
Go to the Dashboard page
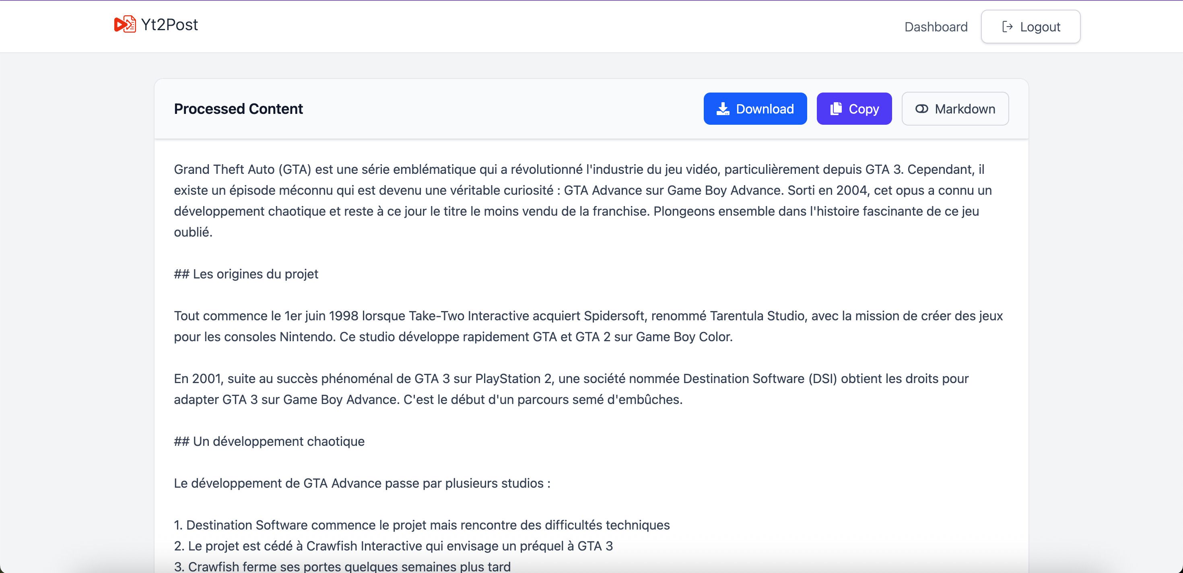click(x=936, y=27)
